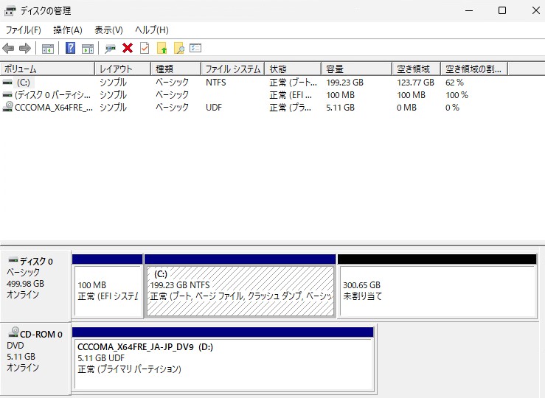The width and height of the screenshot is (545, 398).
Task: Sort by the ファイル システム column header
Action: [x=233, y=69]
